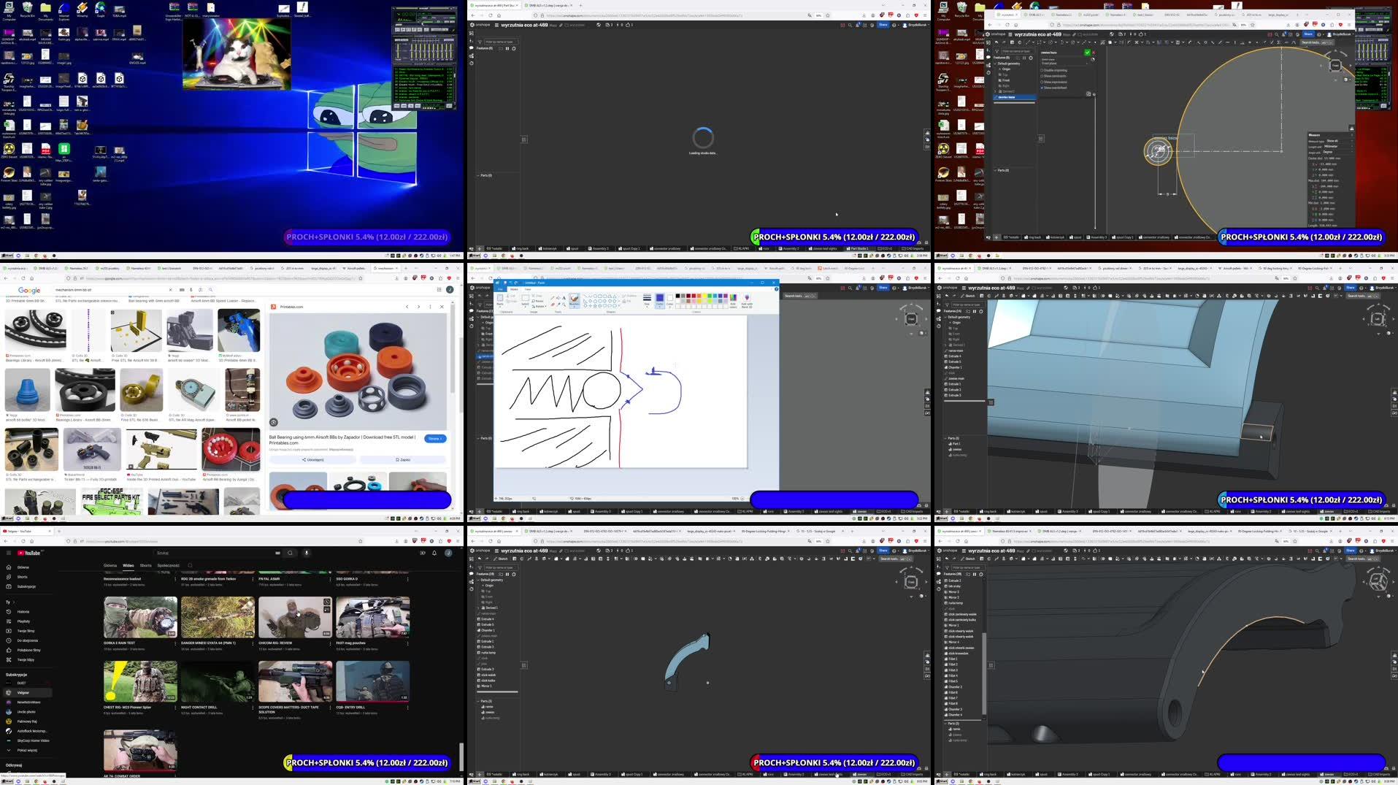Click the Odwiedź button in image preview

point(436,439)
